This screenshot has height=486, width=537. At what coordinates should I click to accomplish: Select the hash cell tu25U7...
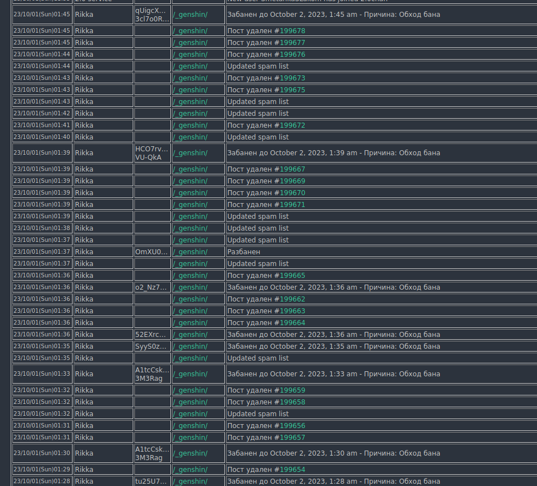(152, 481)
